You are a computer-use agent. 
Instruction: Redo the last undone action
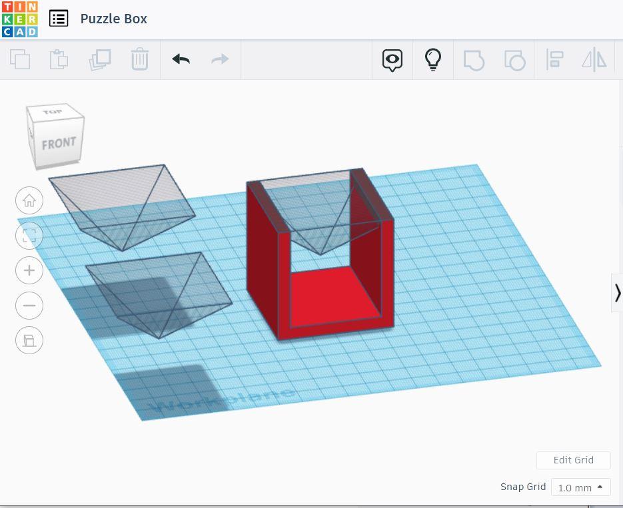click(220, 59)
